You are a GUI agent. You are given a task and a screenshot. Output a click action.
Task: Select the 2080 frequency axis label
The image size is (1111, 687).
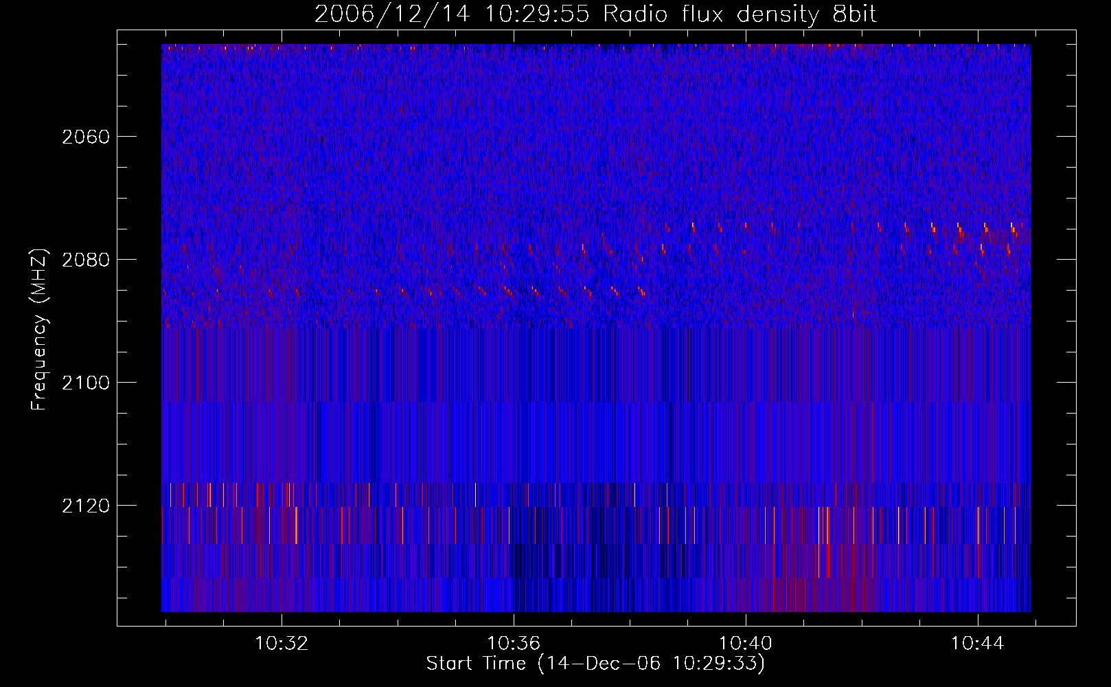(x=86, y=260)
